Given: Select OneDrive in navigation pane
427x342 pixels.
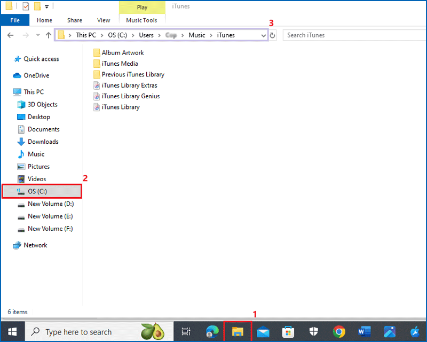Looking at the screenshot, I should (x=31, y=75).
